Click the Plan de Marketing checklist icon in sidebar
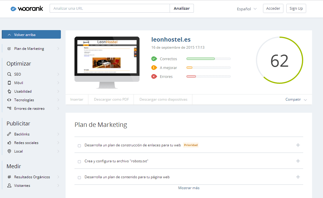Viewport: 323px width, 198px height. (x=9, y=49)
